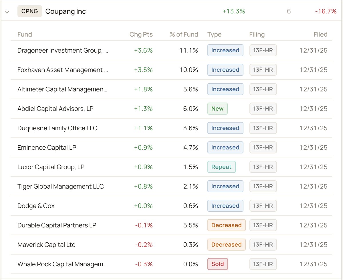This screenshot has height=280, width=343.
Task: Sort by the Filing column header
Action: pos(257,34)
